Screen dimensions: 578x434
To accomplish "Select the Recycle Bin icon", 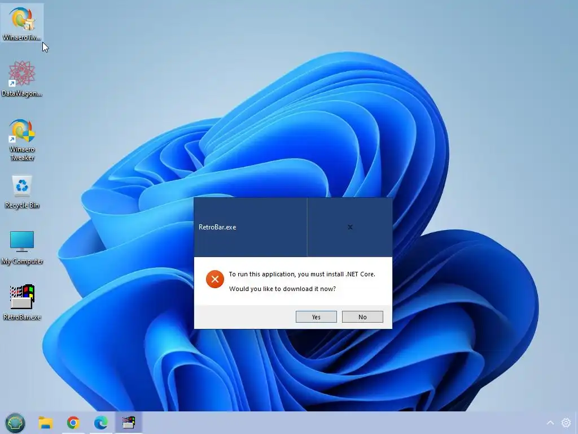I will (22, 192).
